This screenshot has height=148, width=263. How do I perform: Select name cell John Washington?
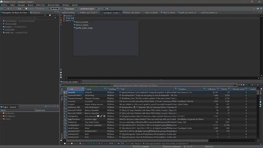95,107
